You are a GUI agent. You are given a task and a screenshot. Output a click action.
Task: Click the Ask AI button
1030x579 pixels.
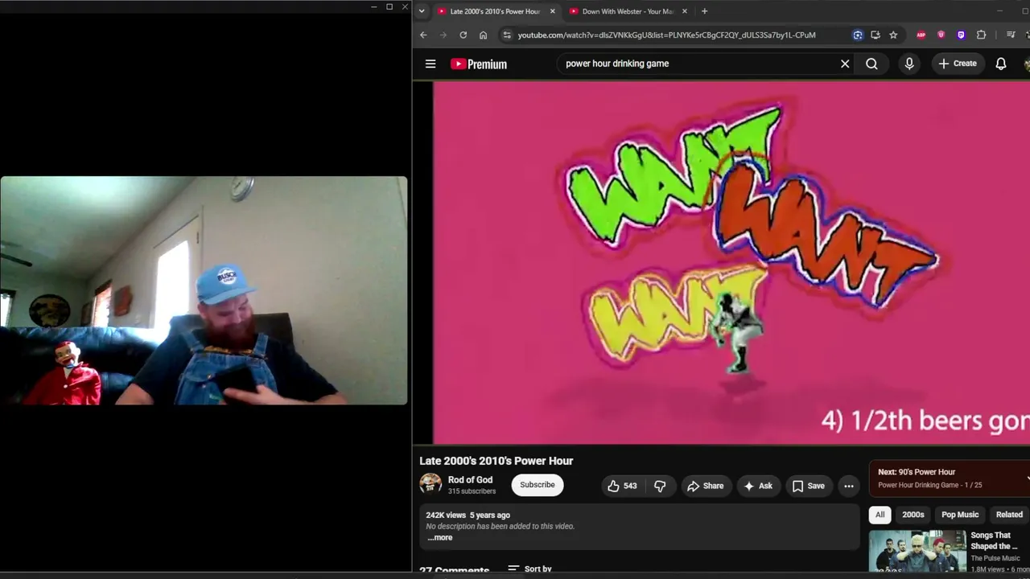(x=758, y=486)
